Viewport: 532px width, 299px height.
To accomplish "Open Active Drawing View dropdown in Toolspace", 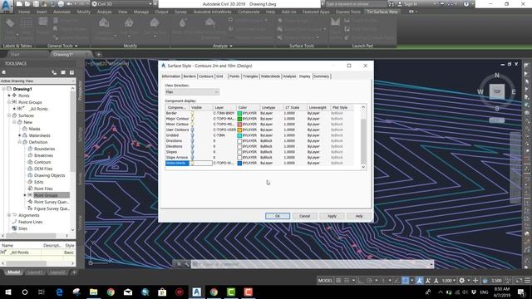I will 37,81.
